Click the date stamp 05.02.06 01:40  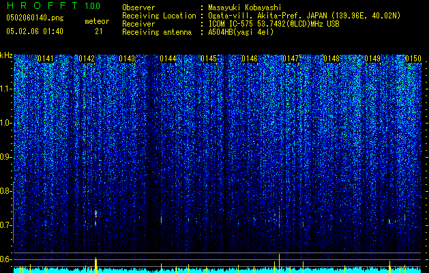(x=35, y=31)
